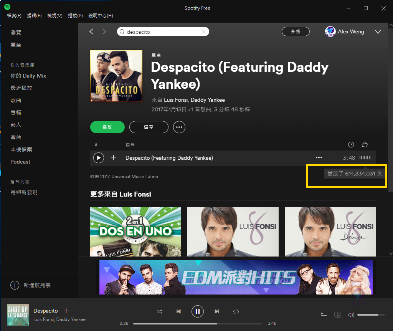Go forward with the right arrow

(104, 31)
